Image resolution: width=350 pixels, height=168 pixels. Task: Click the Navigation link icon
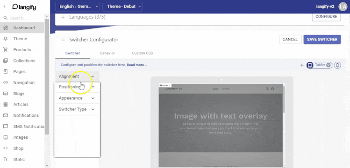coord(6,82)
